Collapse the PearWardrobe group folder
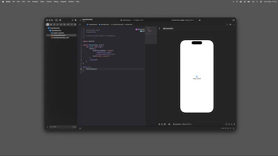This screenshot has height=156, width=278. point(49,31)
